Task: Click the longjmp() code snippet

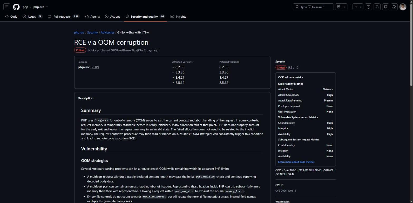Action: click(x=102, y=120)
